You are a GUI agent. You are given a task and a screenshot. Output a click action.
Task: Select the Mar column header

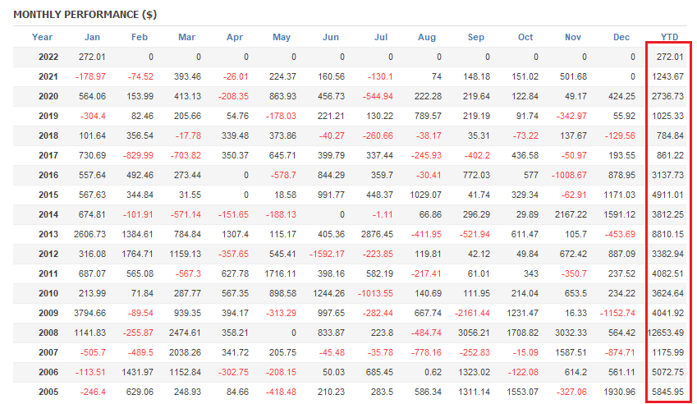pos(186,37)
